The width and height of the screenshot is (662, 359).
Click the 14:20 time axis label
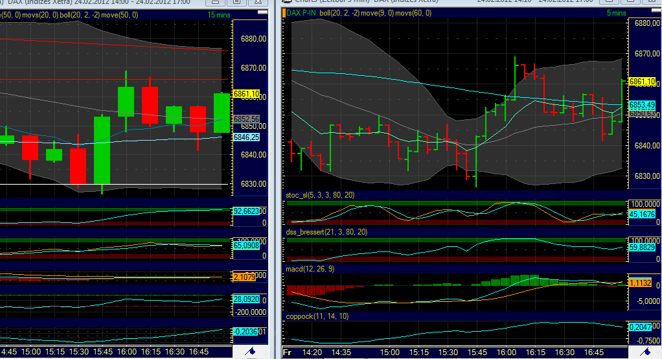[312, 353]
